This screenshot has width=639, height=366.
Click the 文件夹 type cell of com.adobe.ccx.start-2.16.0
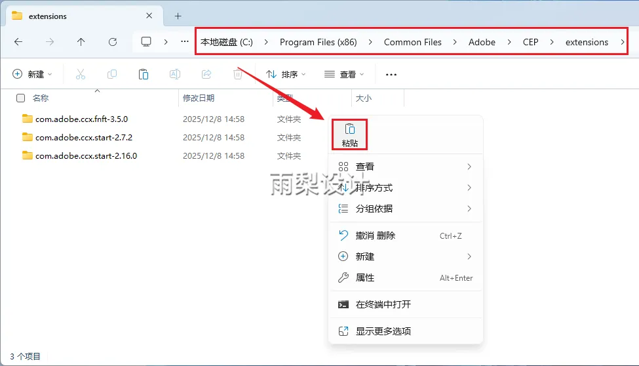point(289,155)
